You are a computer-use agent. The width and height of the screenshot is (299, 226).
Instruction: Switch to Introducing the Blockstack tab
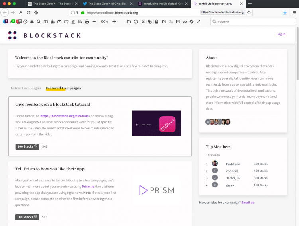point(163,4)
